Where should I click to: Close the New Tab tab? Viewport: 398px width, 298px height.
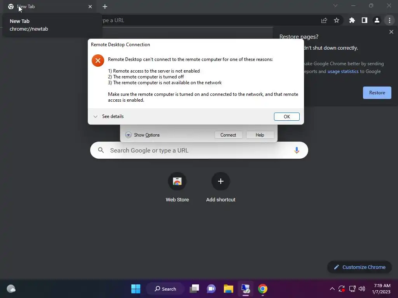pyautogui.click(x=90, y=7)
